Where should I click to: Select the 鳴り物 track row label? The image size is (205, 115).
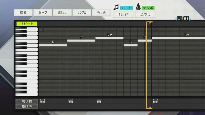click(x=27, y=101)
